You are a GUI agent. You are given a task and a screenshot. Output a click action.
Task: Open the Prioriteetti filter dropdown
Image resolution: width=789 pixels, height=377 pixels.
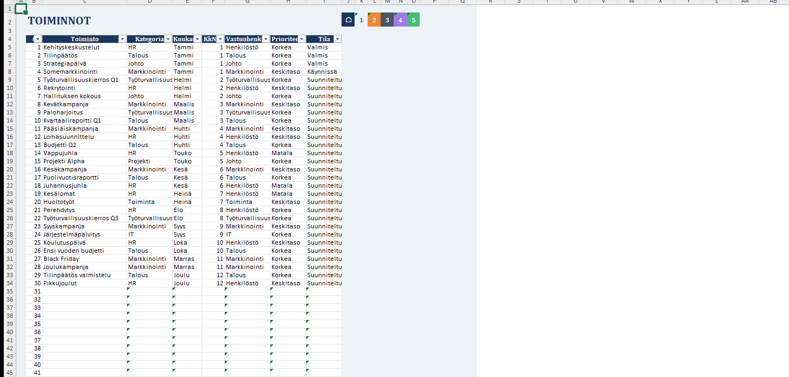point(301,39)
